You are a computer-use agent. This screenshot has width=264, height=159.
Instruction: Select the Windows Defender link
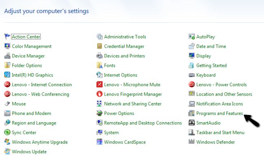(216, 142)
